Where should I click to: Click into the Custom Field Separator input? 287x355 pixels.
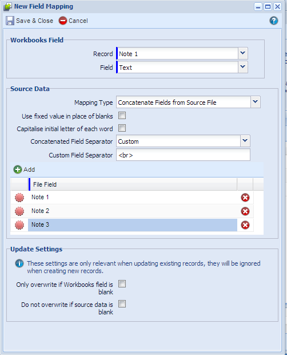pos(184,155)
